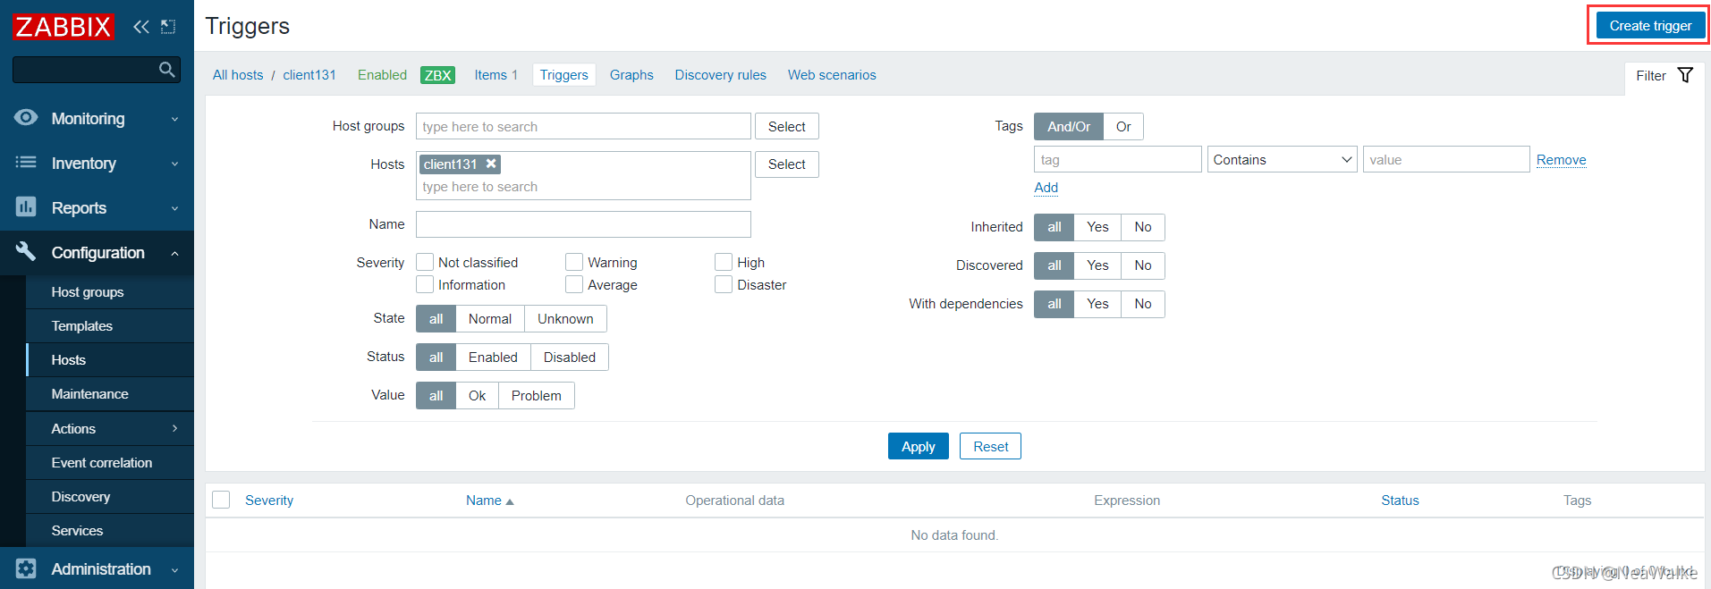Image resolution: width=1711 pixels, height=589 pixels.
Task: Set Status filter to Disabled
Action: click(570, 358)
